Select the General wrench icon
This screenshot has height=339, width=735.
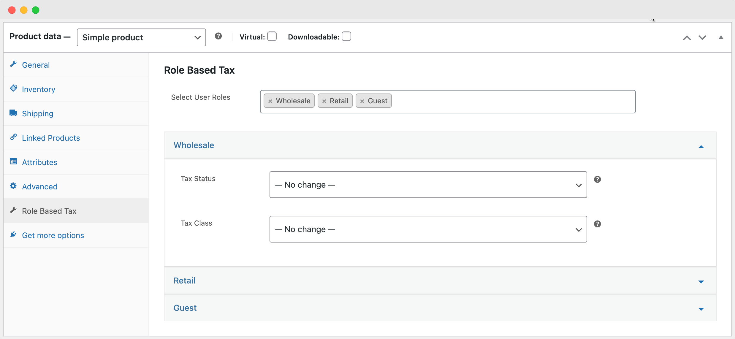coord(13,64)
